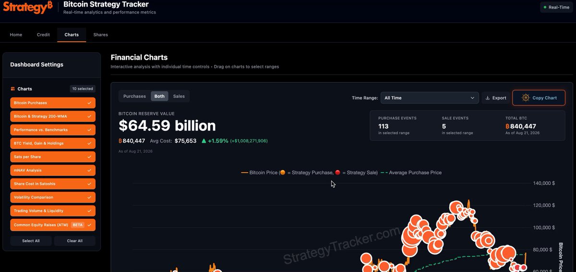
Task: Go to the Shares tab
Action: click(x=101, y=34)
